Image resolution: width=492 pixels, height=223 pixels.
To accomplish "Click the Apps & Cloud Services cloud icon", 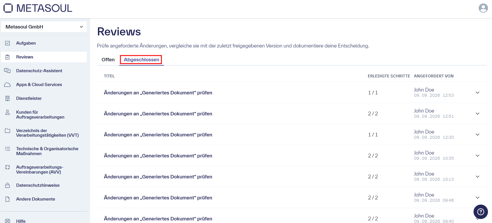I will point(8,85).
